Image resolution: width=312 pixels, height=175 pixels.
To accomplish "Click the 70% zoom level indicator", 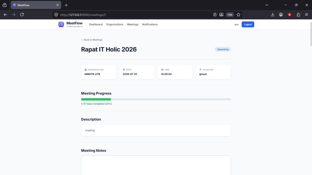I will tap(230, 15).
